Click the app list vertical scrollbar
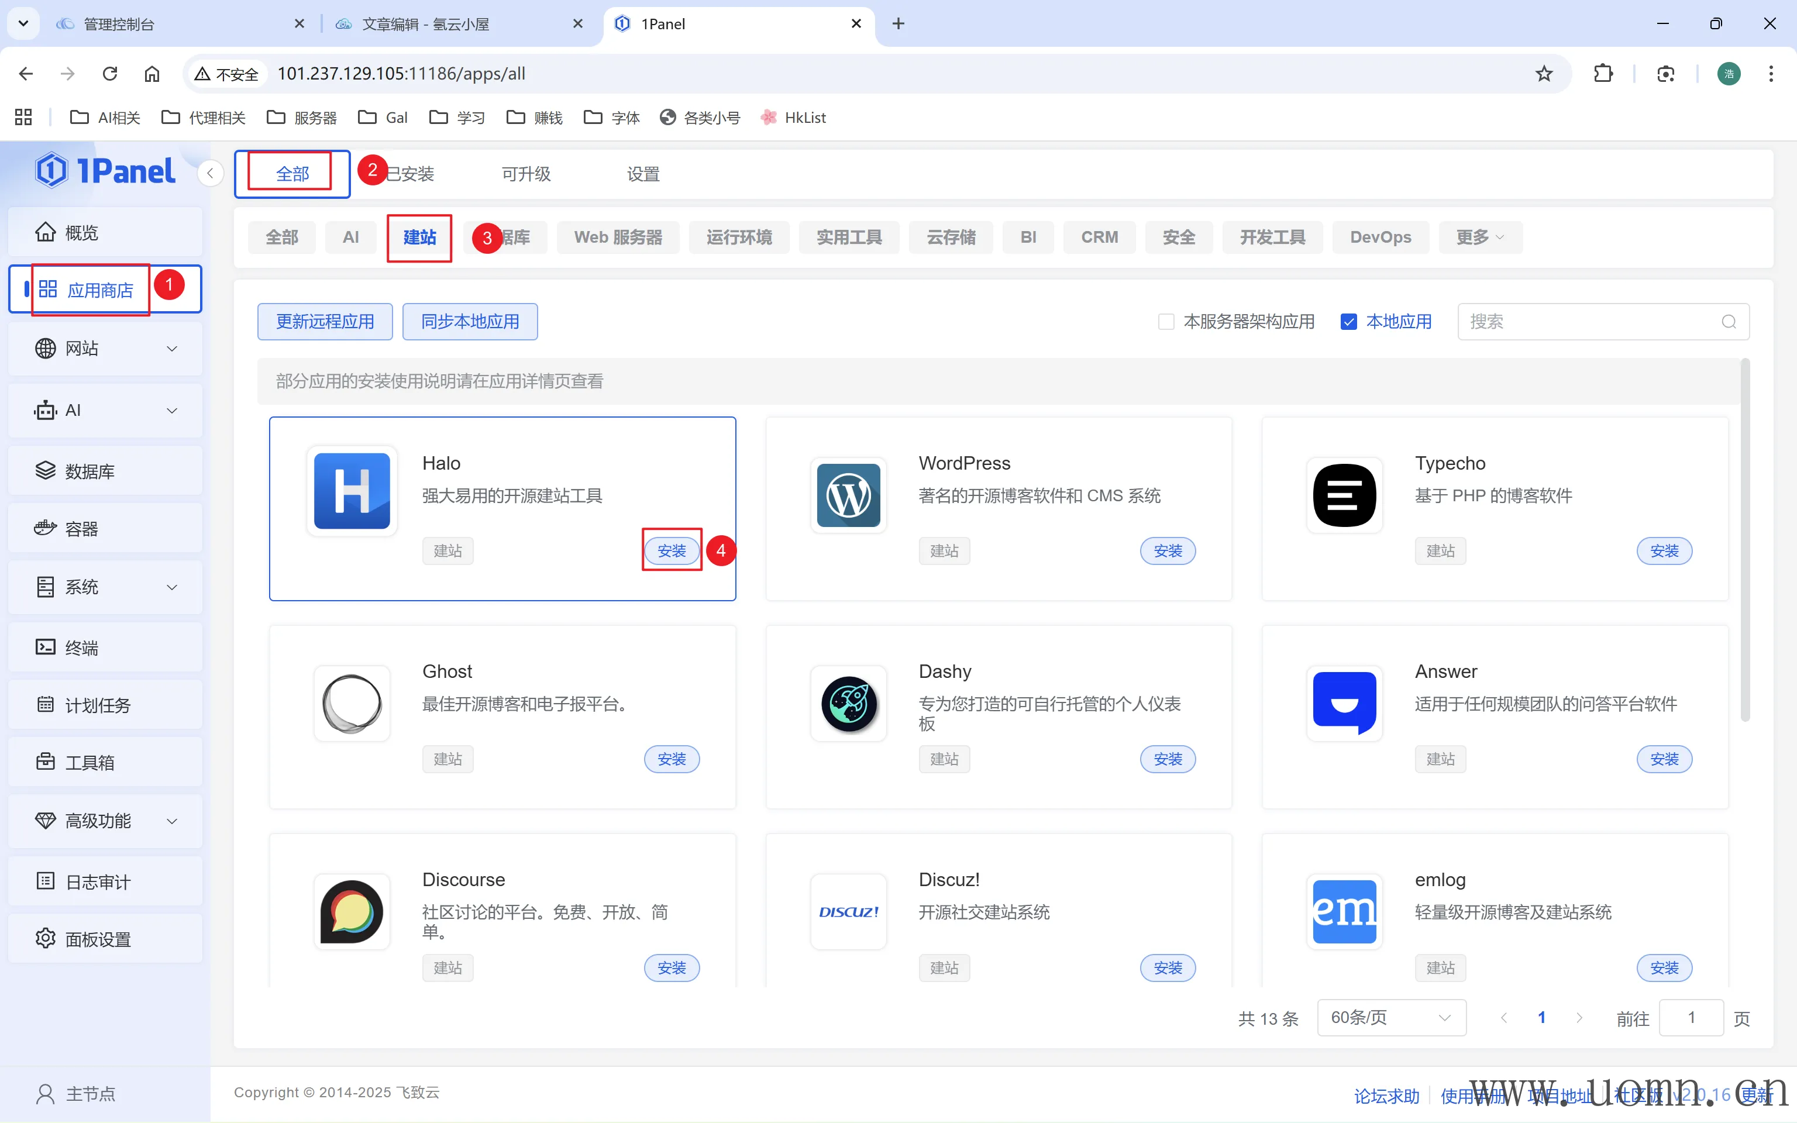The height and width of the screenshot is (1123, 1797). click(1745, 540)
